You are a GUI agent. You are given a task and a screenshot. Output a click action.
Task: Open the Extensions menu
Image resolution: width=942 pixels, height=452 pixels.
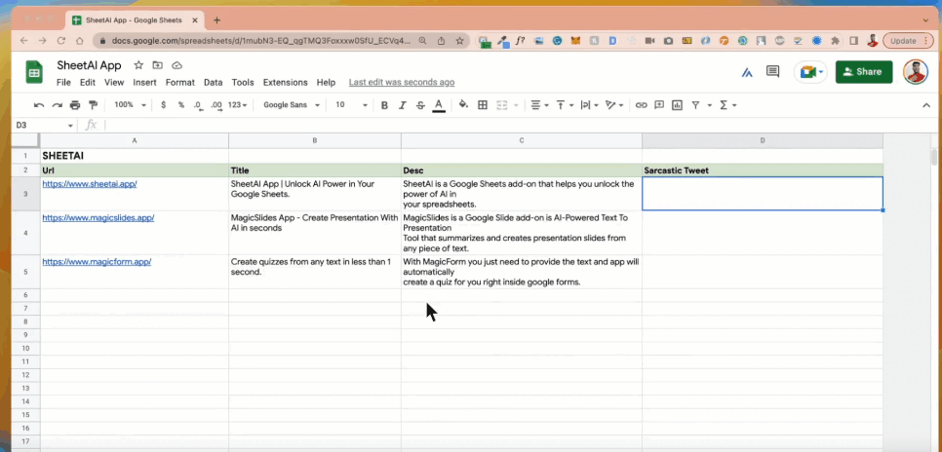tap(286, 82)
